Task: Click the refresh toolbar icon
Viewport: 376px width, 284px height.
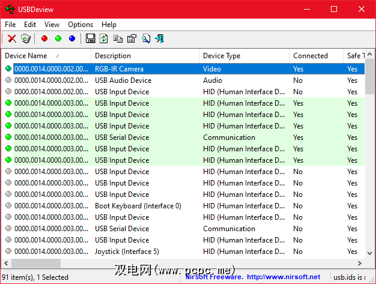Action: [x=104, y=38]
